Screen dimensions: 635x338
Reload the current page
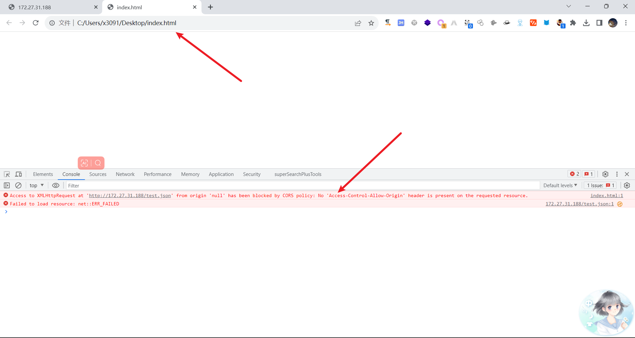[36, 23]
